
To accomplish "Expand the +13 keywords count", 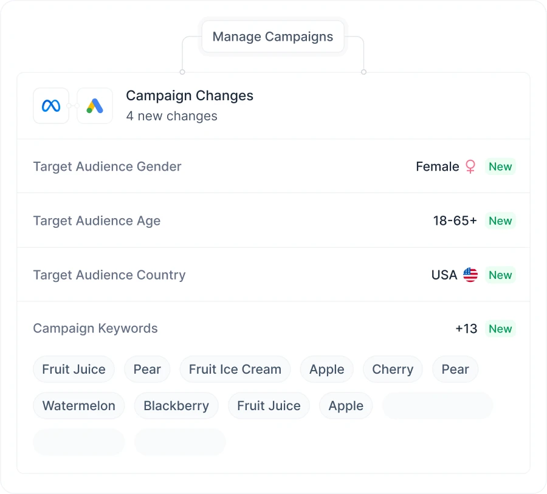I will click(x=466, y=329).
